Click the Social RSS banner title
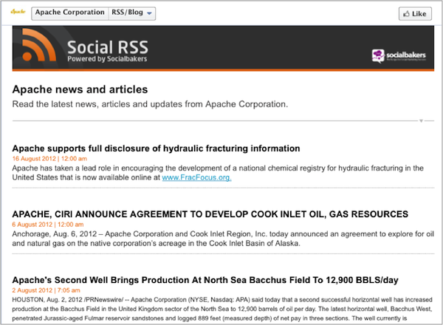The height and width of the screenshot is (325, 443). (108, 47)
